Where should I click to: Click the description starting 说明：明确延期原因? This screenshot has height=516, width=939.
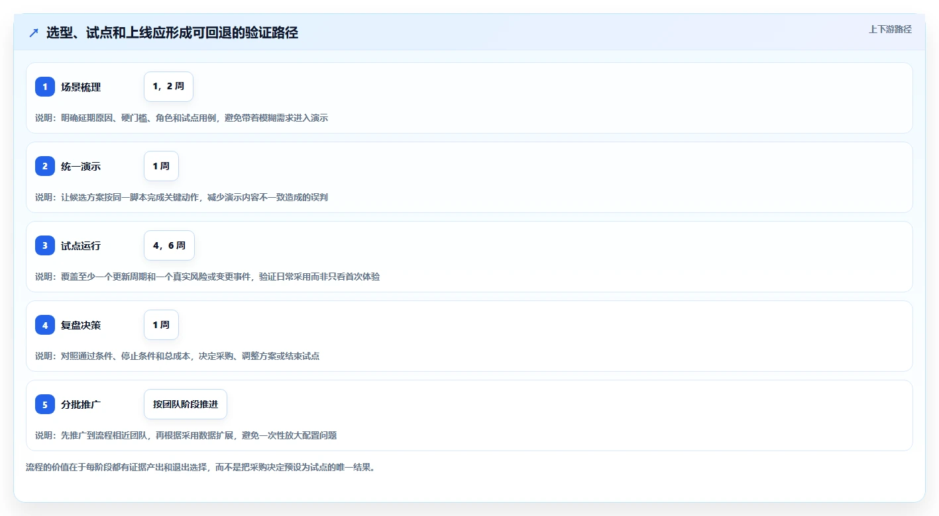182,118
